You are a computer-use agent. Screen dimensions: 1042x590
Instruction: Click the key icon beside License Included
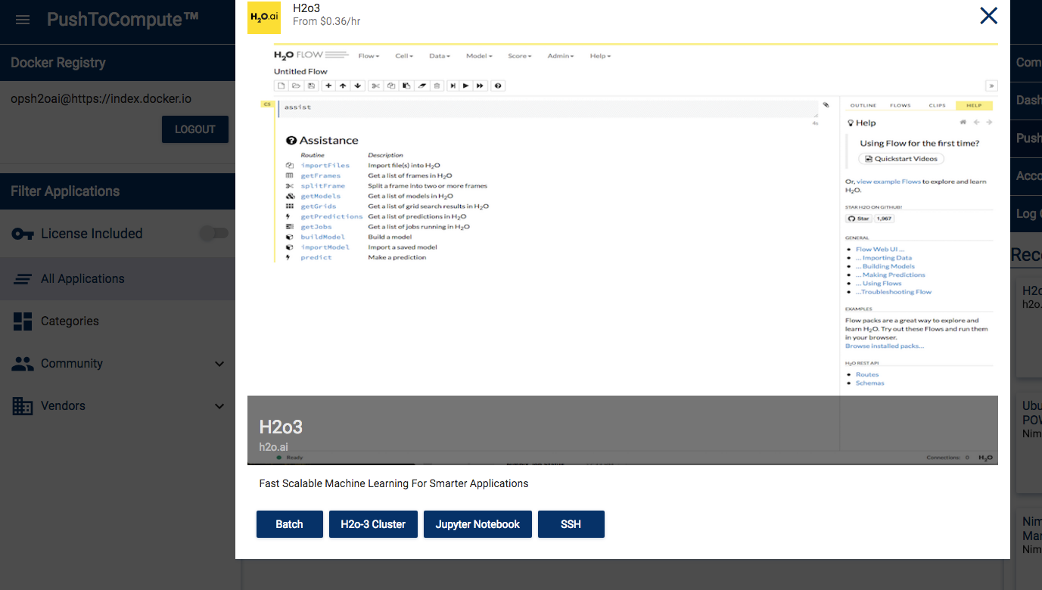23,234
